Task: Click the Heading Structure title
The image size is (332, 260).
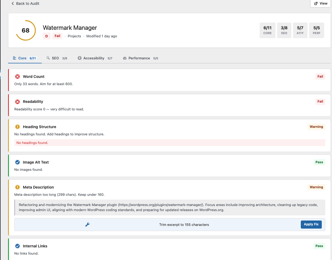Action: tap(40, 127)
